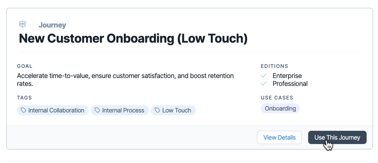This screenshot has width=378, height=163.
Task: Click the Journey signpost icon
Action: point(22,25)
